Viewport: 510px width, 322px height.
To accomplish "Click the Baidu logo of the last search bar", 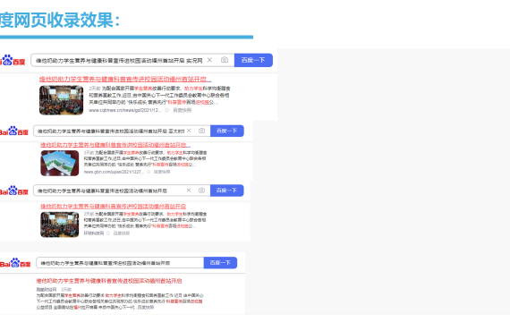I will pos(15,263).
